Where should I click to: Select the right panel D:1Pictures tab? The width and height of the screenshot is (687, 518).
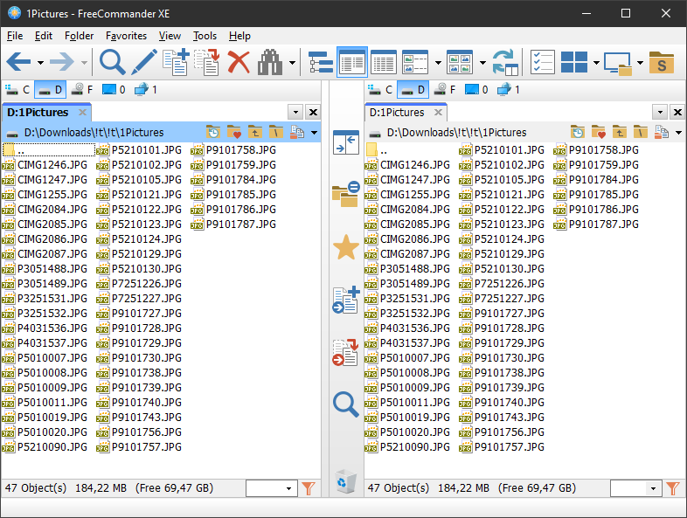397,113
